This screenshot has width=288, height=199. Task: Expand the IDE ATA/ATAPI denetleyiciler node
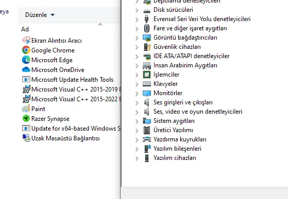pos(137,57)
